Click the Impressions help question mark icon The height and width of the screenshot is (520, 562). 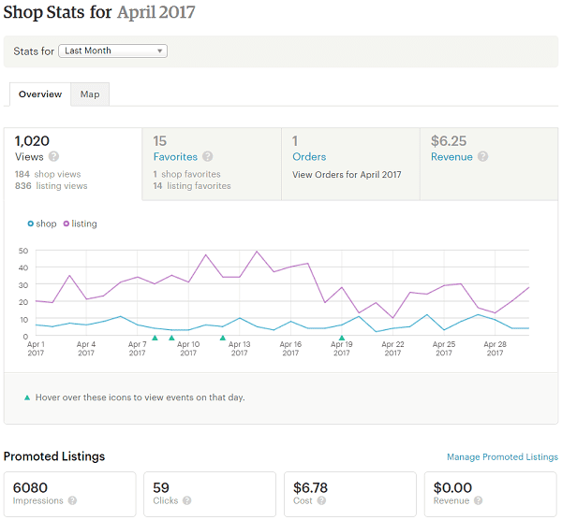click(72, 500)
